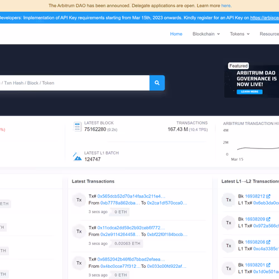Open L1 block 16938212

tap(255, 196)
